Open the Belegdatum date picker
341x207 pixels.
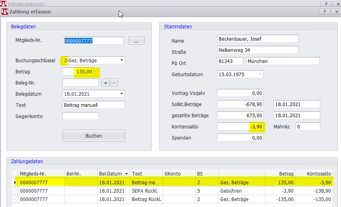click(x=121, y=94)
